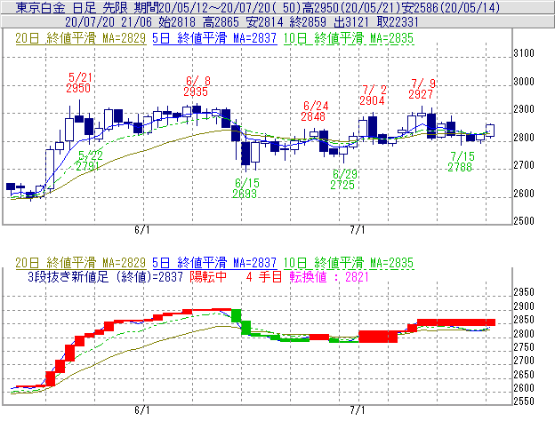Viewport: 555px width, 421px height.
Task: Click the daily high 高2865
Action: click(x=221, y=22)
